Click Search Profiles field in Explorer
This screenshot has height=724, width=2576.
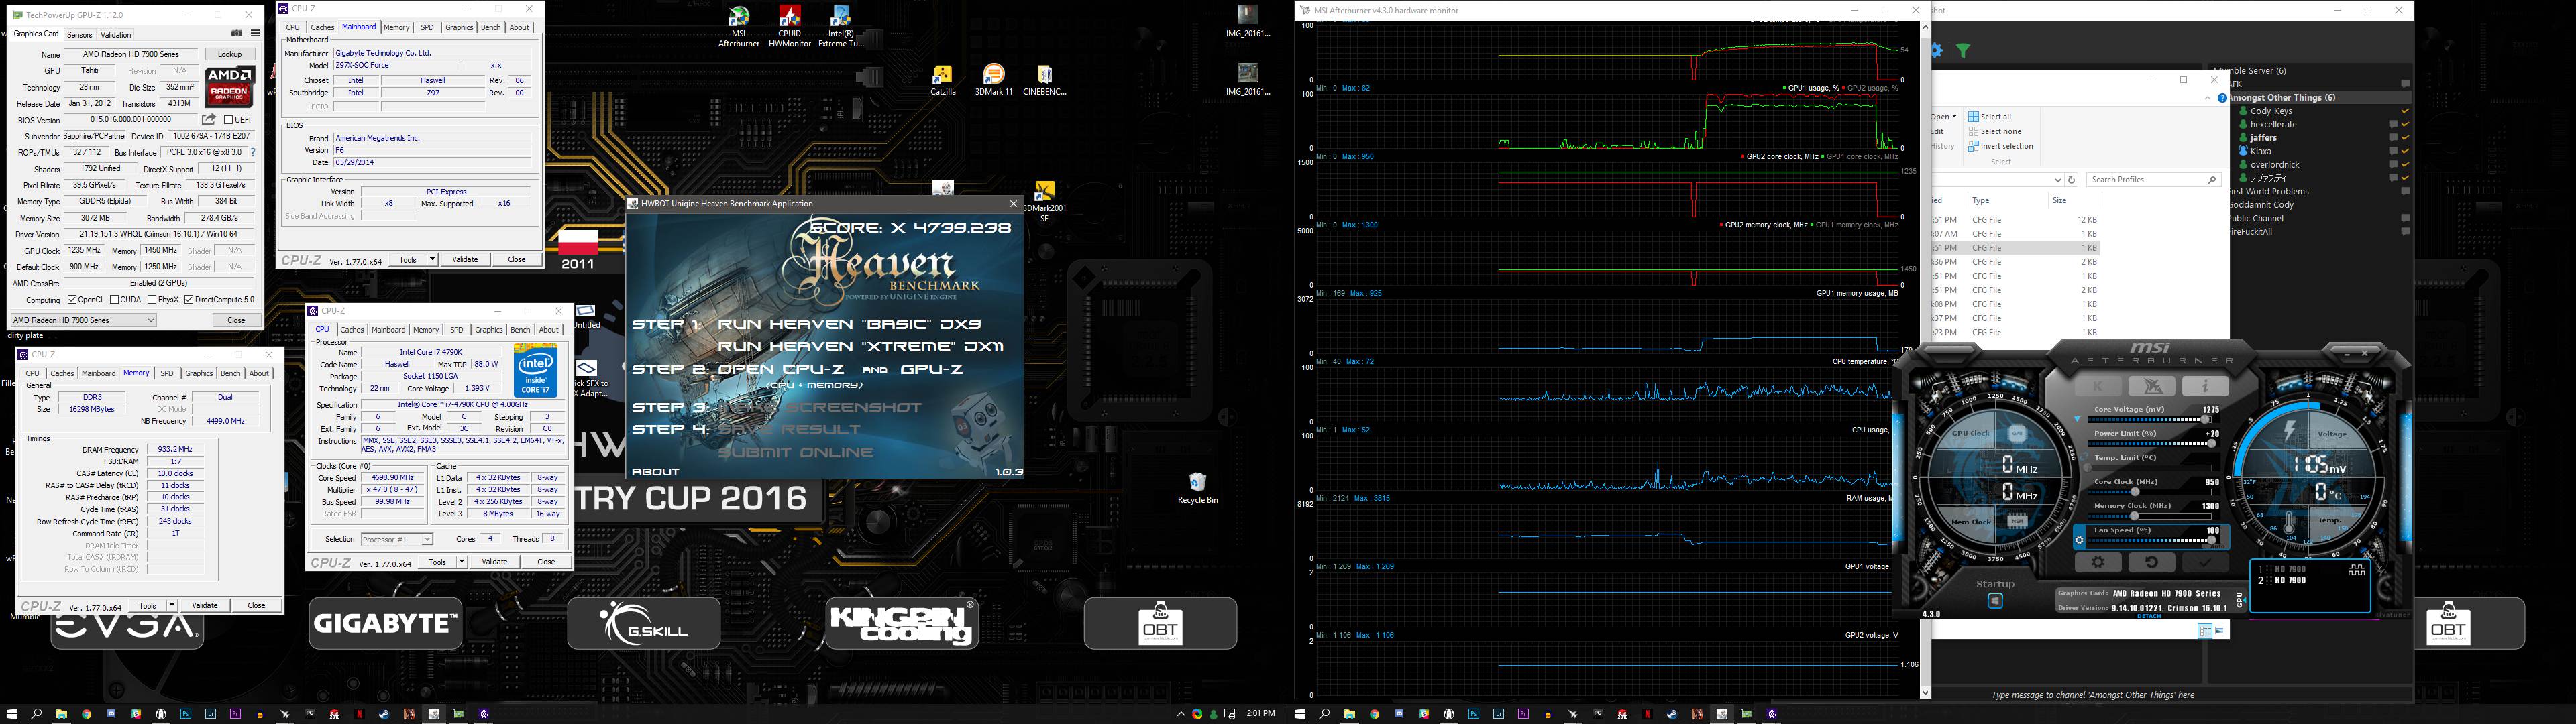(2155, 180)
